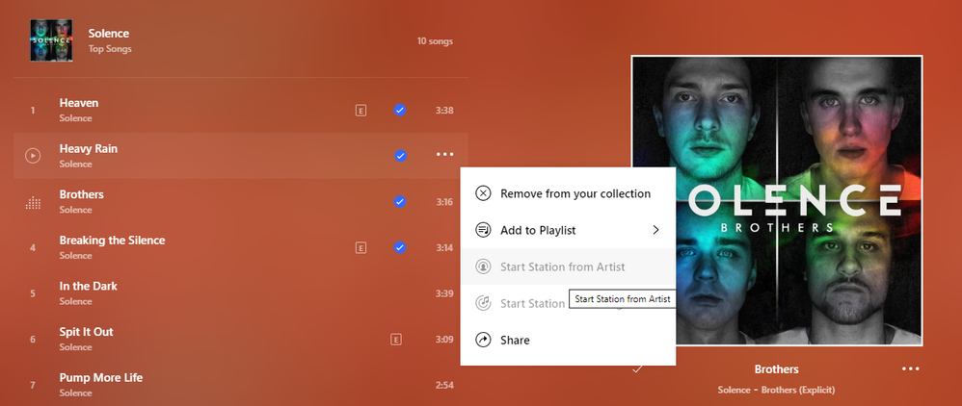The width and height of the screenshot is (962, 406).
Task: Open more options for Heavy Rain
Action: 443,155
